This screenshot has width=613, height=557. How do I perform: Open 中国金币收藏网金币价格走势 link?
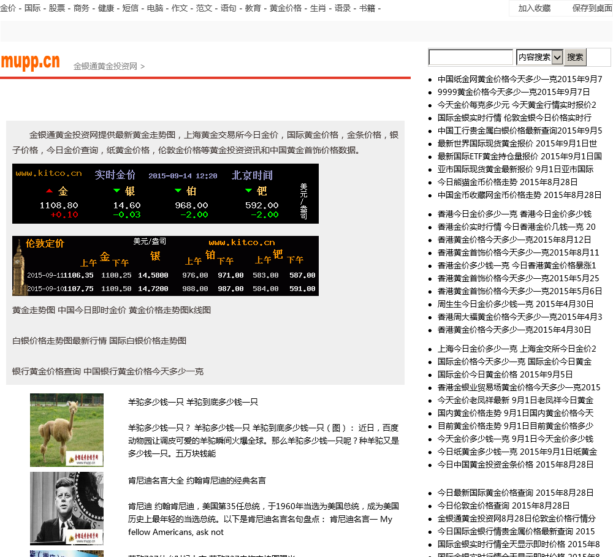520,195
